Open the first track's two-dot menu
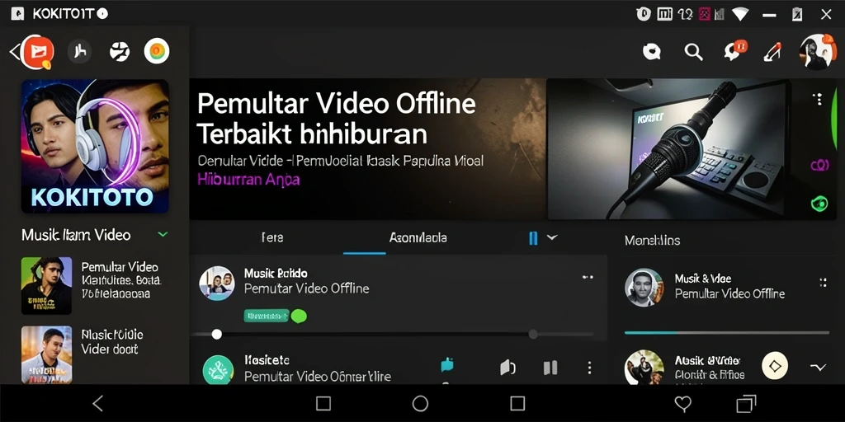 pos(588,277)
